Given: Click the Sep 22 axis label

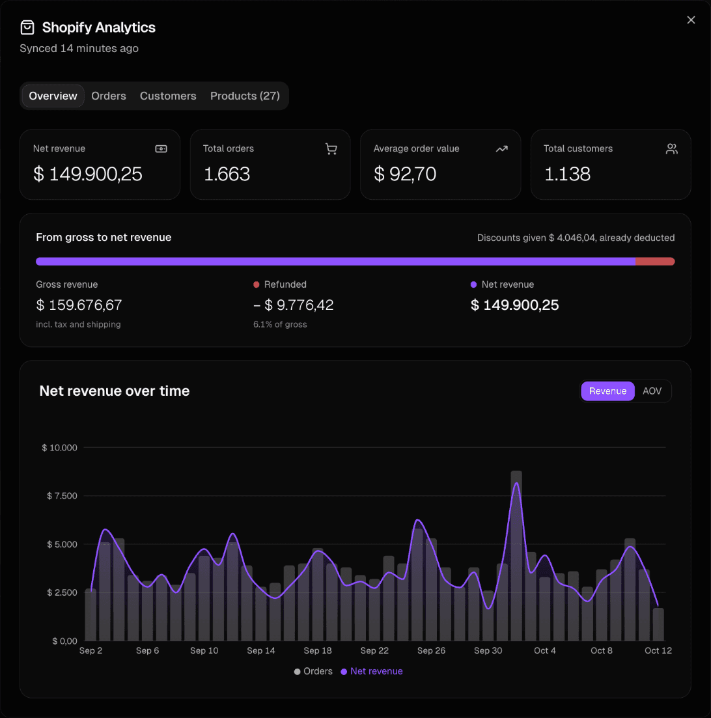Looking at the screenshot, I should [375, 651].
